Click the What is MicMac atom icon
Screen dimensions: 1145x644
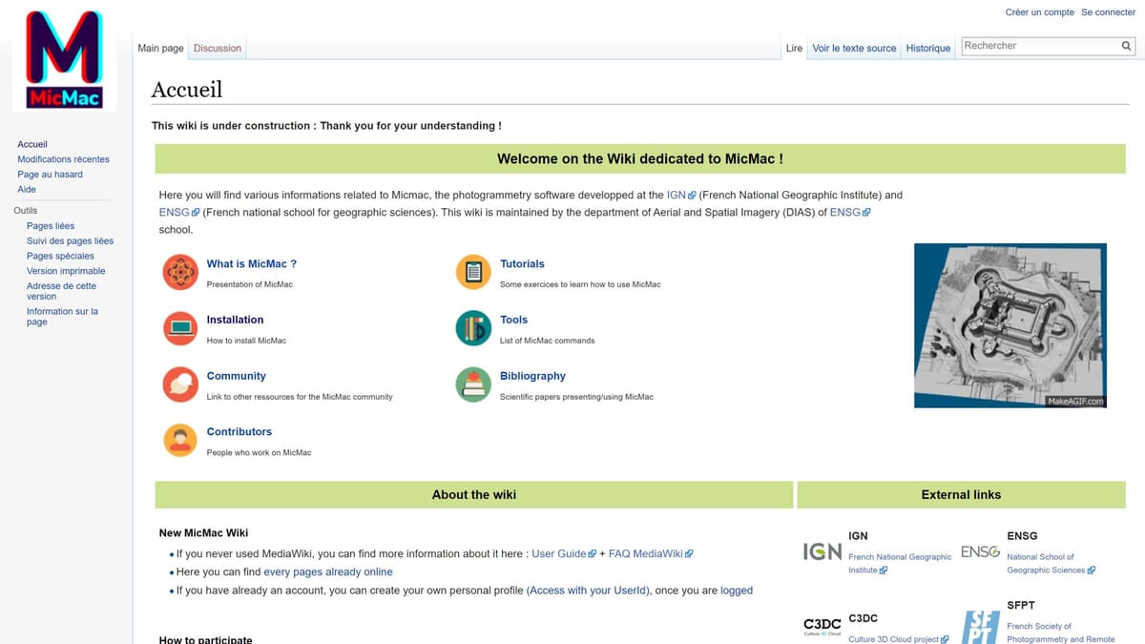[179, 272]
